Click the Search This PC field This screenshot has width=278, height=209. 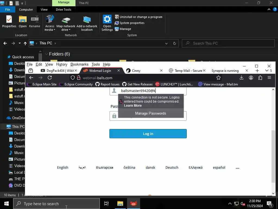(228, 43)
